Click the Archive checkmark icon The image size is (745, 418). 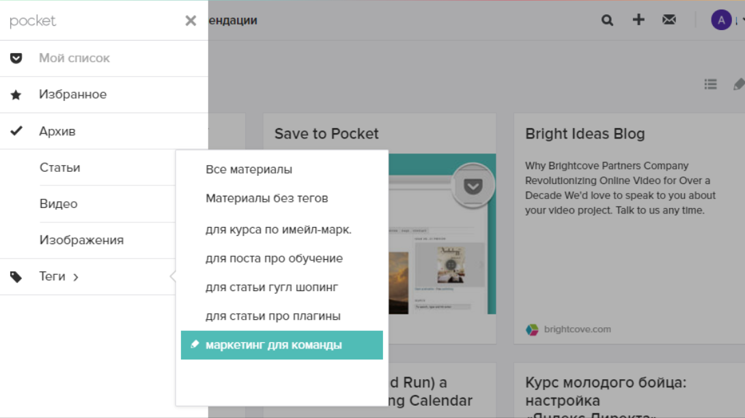click(x=16, y=130)
